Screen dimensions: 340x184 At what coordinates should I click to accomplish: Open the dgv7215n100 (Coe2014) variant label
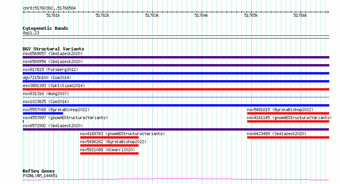pos(47,77)
